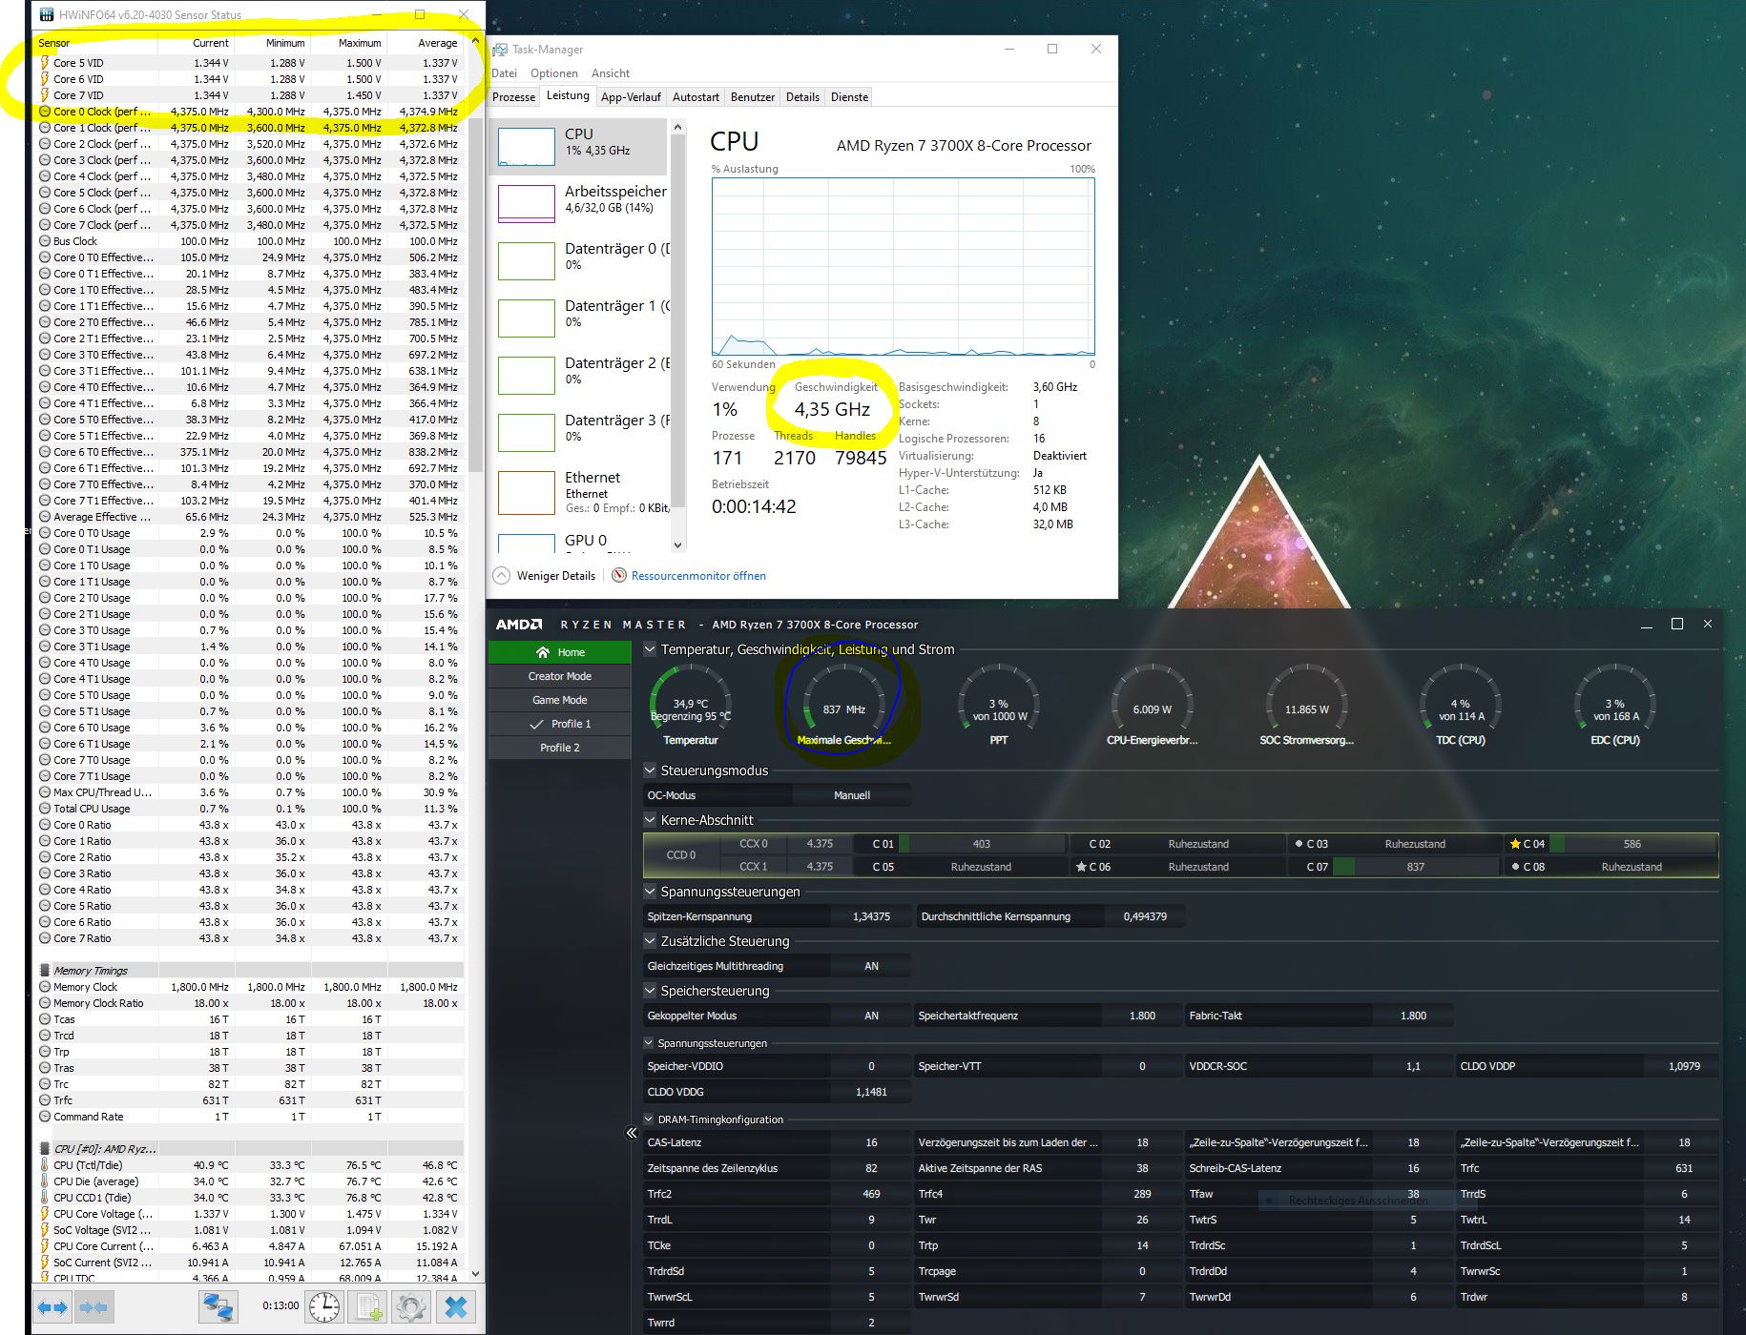Screen dimensions: 1746x1335
Task: Collapse the Speichersteuerung section
Action: point(650,991)
